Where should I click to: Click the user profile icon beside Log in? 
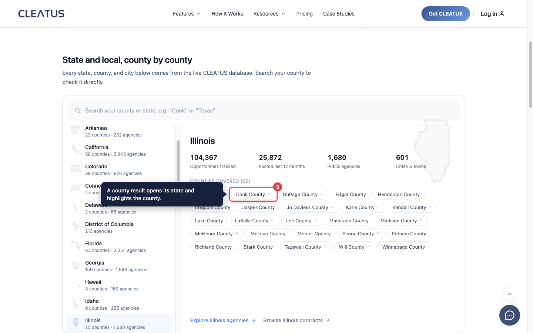[502, 14]
